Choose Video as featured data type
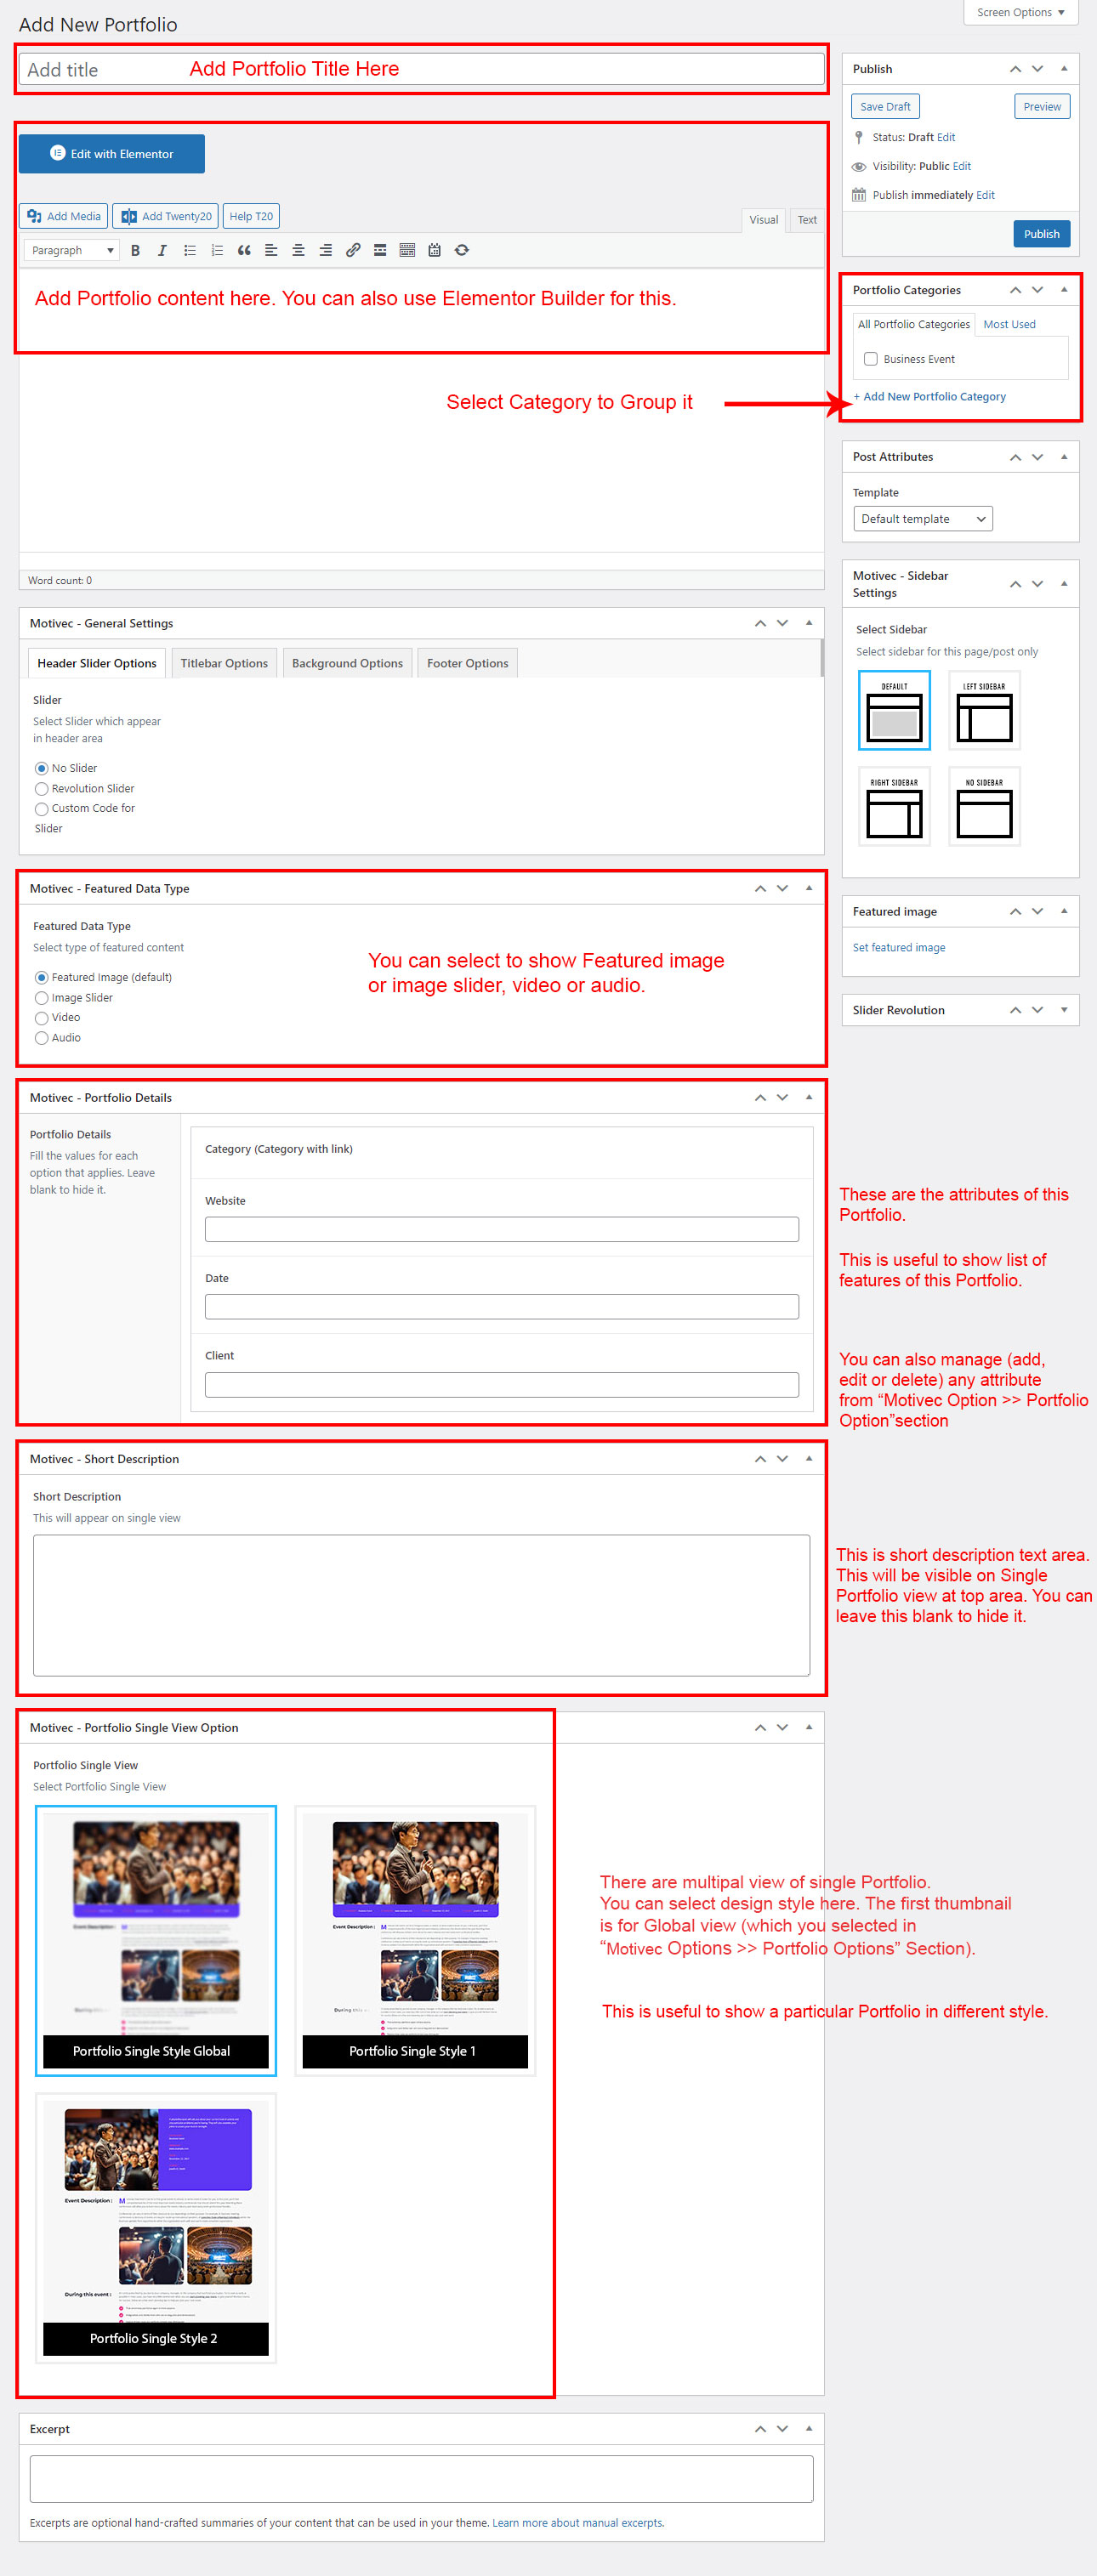The width and height of the screenshot is (1097, 2576). (42, 1018)
